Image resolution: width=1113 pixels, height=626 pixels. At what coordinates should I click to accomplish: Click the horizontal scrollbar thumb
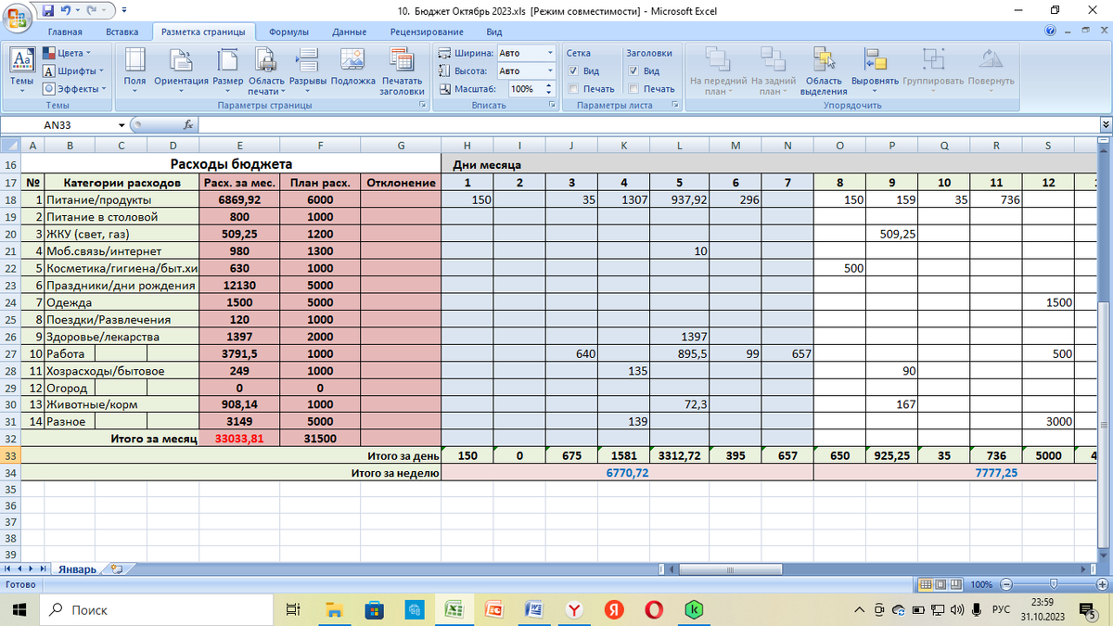tap(731, 569)
